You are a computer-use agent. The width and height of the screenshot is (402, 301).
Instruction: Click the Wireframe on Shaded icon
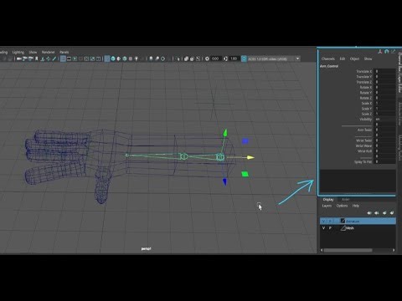click(125, 59)
